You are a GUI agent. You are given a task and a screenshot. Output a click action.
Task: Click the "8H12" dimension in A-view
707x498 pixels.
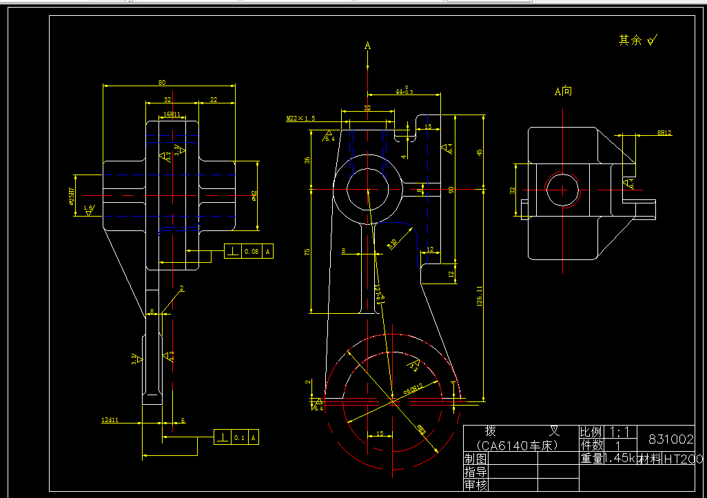click(664, 132)
